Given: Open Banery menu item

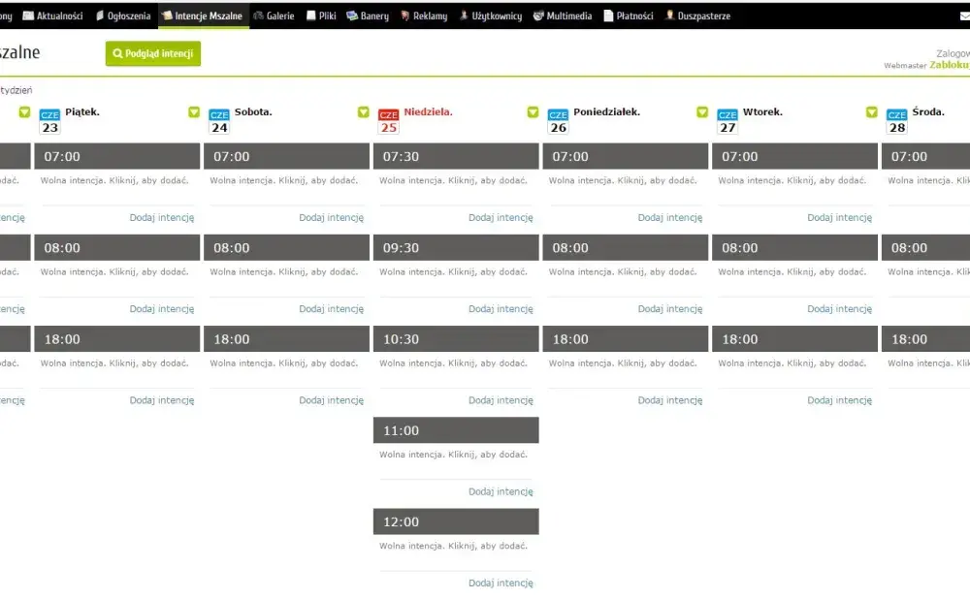Looking at the screenshot, I should click(368, 16).
